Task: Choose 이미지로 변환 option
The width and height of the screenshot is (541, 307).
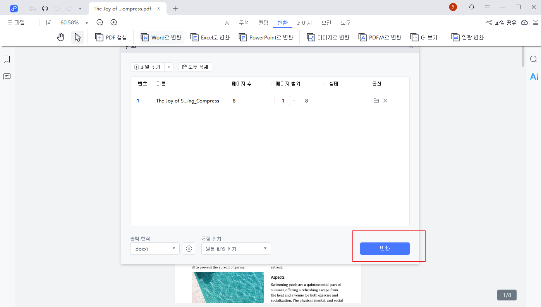Action: [x=328, y=37]
